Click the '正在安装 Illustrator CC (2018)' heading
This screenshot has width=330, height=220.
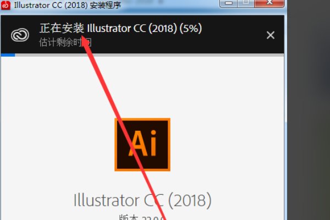108,28
